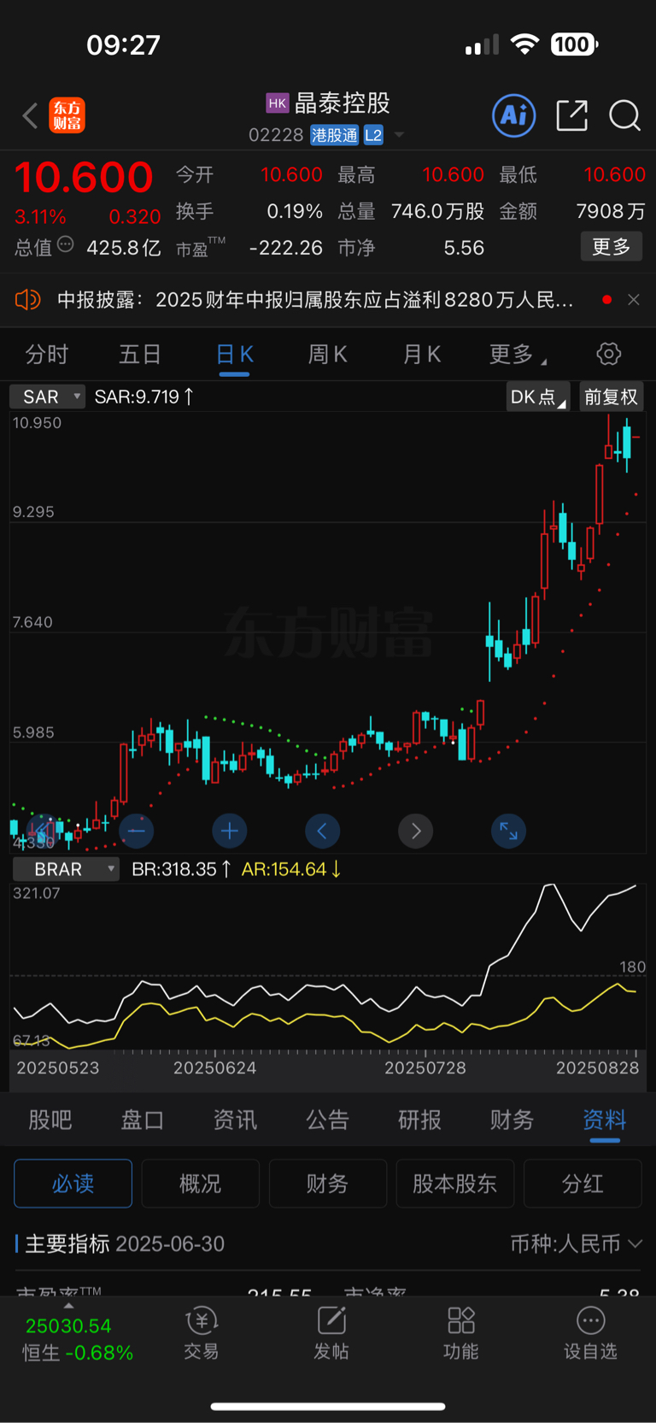Expand the 恒生 index bar arrow
The height and width of the screenshot is (1423, 656).
(x=68, y=1306)
